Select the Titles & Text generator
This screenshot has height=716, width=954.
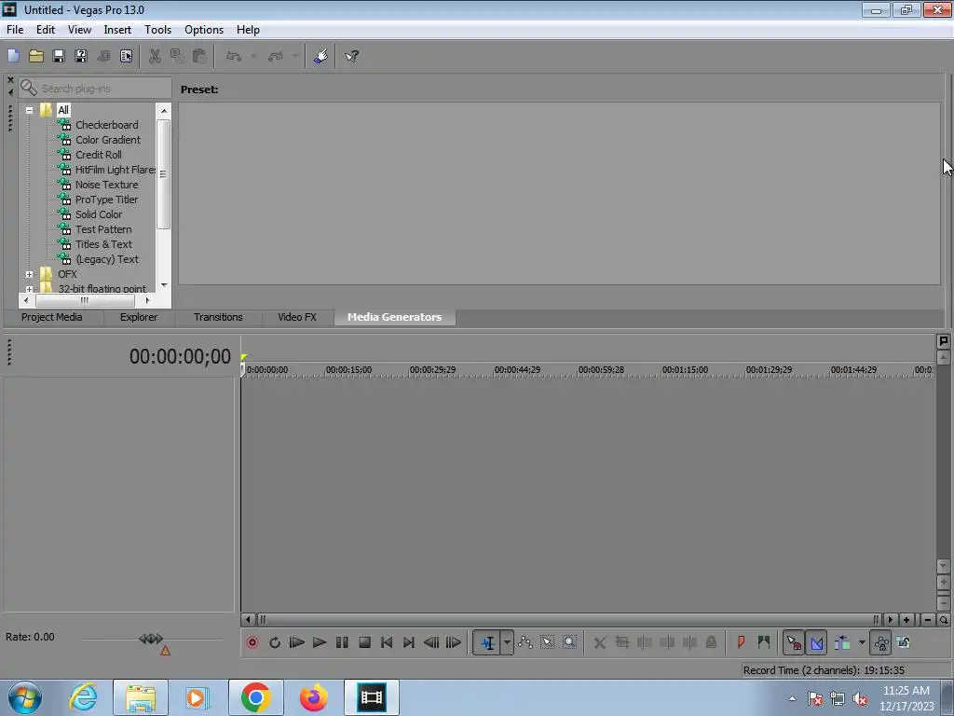pos(103,244)
